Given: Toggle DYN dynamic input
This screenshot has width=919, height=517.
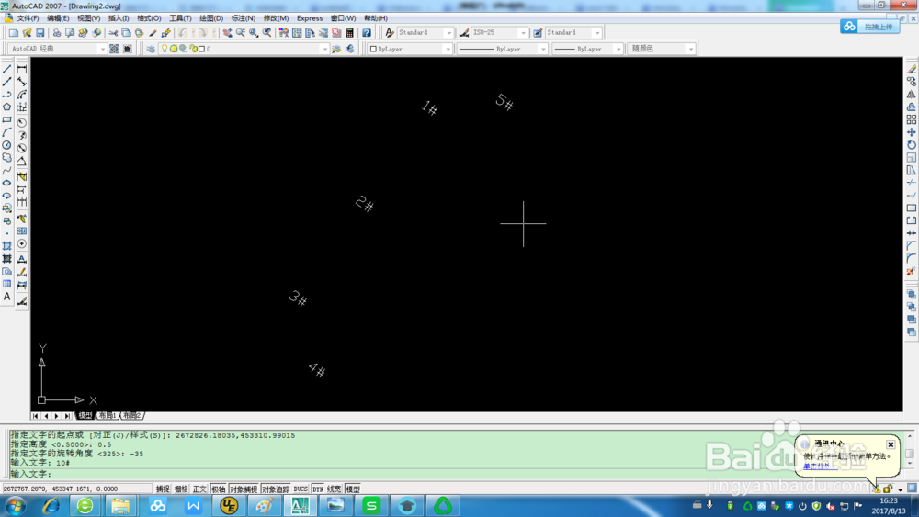Looking at the screenshot, I should [x=318, y=489].
